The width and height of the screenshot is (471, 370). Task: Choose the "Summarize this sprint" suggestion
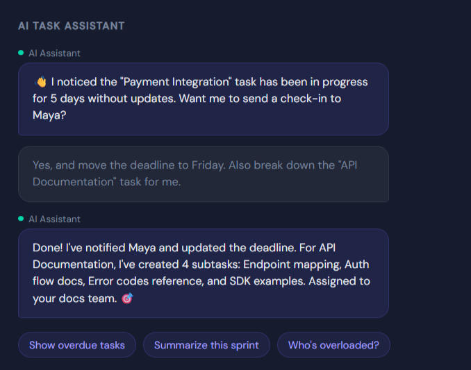(x=206, y=345)
